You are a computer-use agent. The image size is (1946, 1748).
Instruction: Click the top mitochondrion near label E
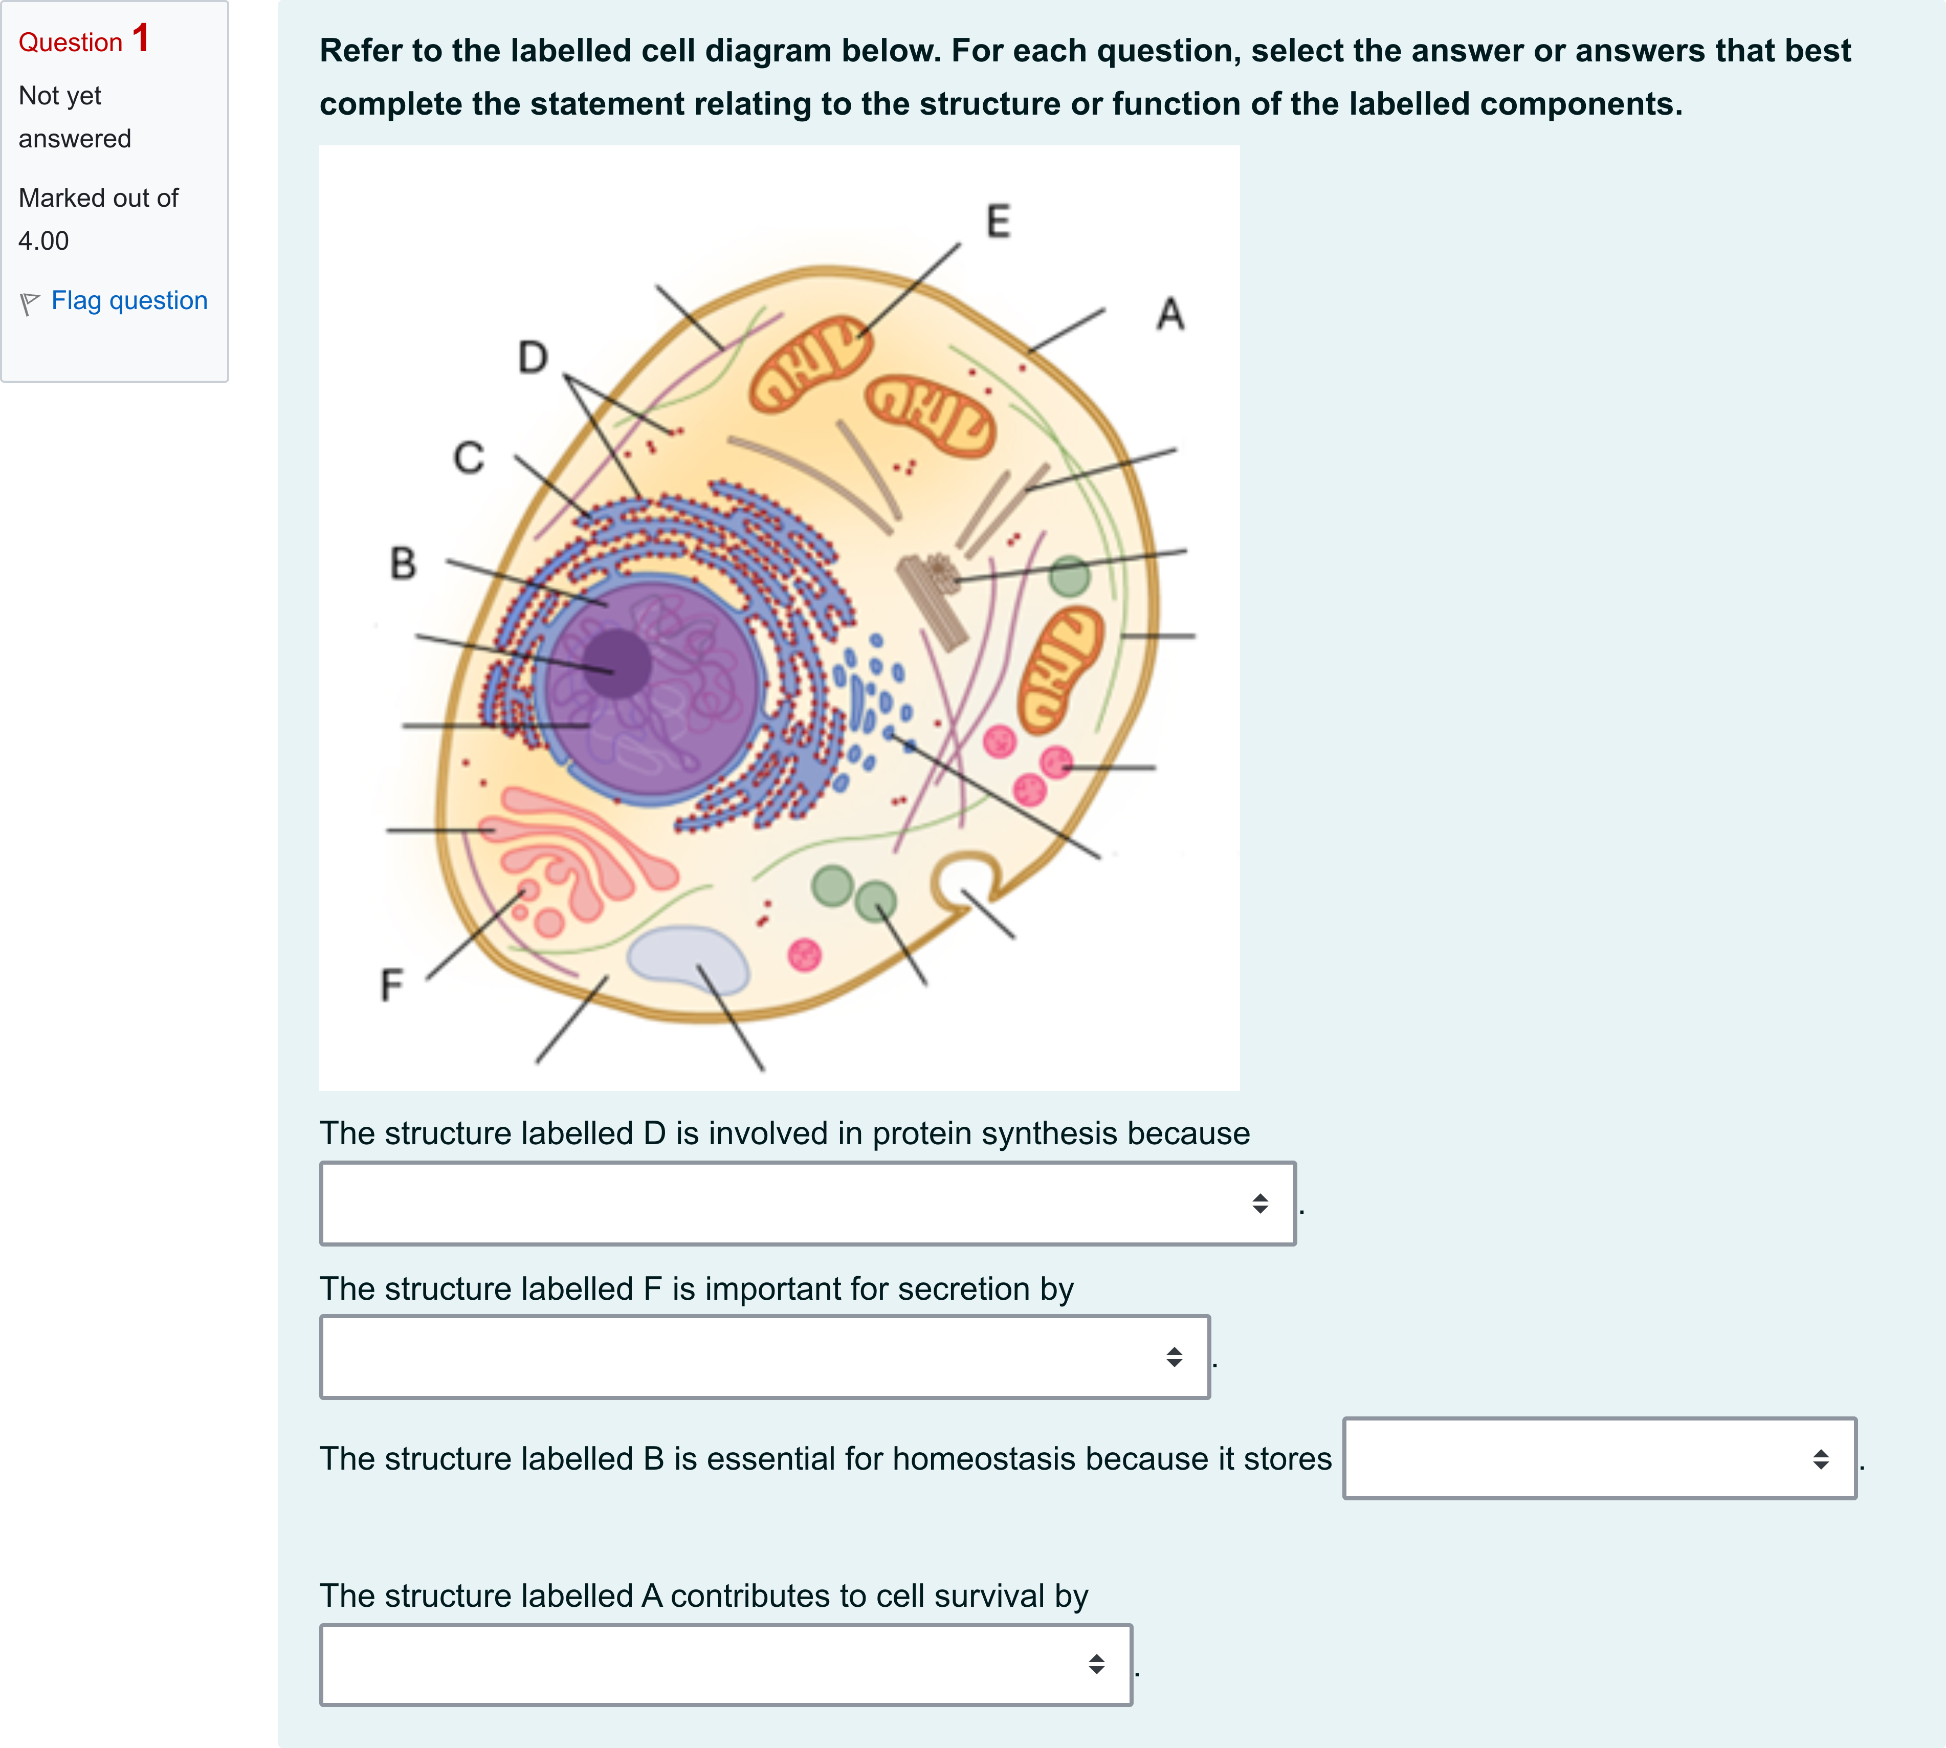809,364
